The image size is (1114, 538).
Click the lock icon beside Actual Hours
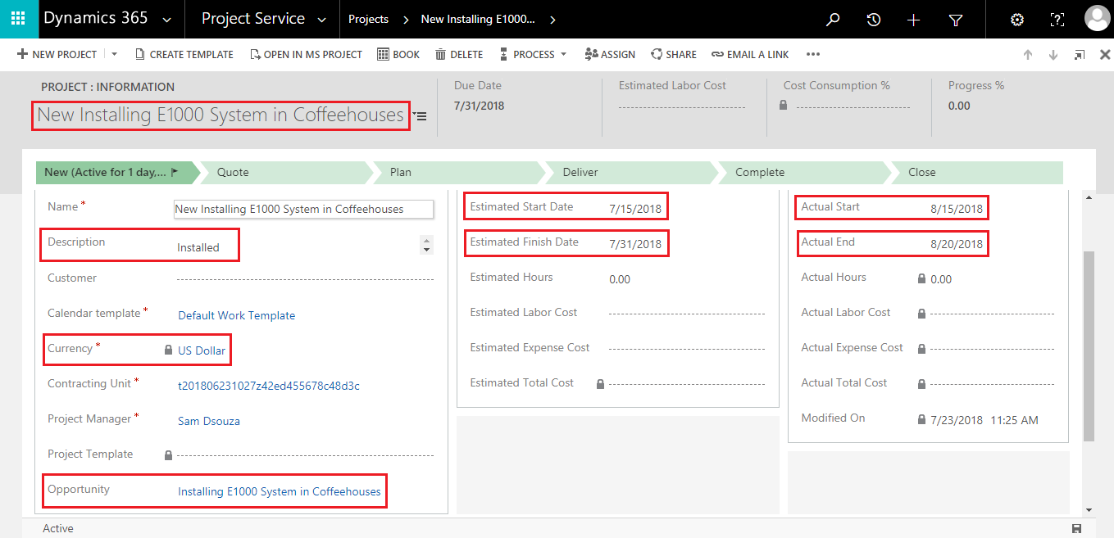click(921, 278)
